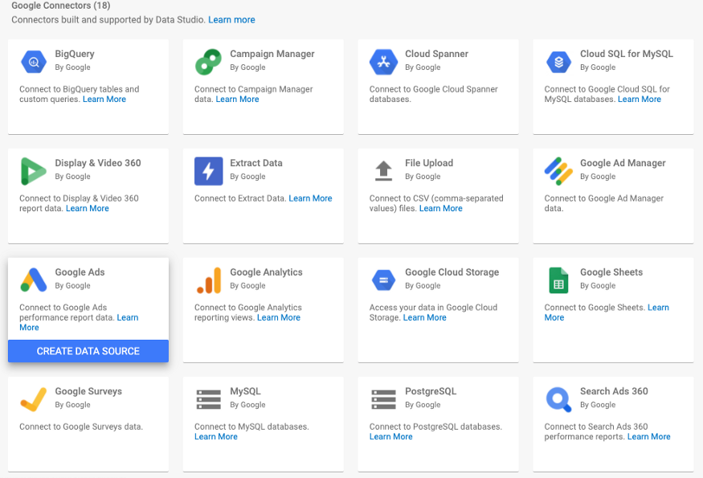Select the Campaign Manager green icon
Image resolution: width=703 pixels, height=478 pixels.
point(208,61)
